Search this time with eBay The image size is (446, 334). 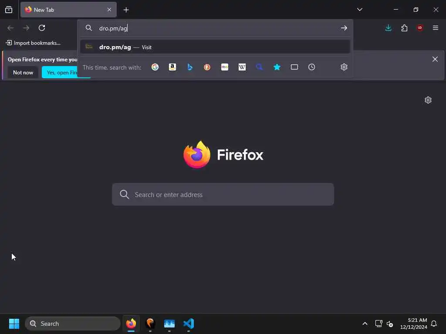[225, 67]
